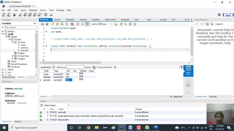This screenshot has height=131, width=234.
Task: Switch to the Snippets tab
Action: click(x=213, y=96)
